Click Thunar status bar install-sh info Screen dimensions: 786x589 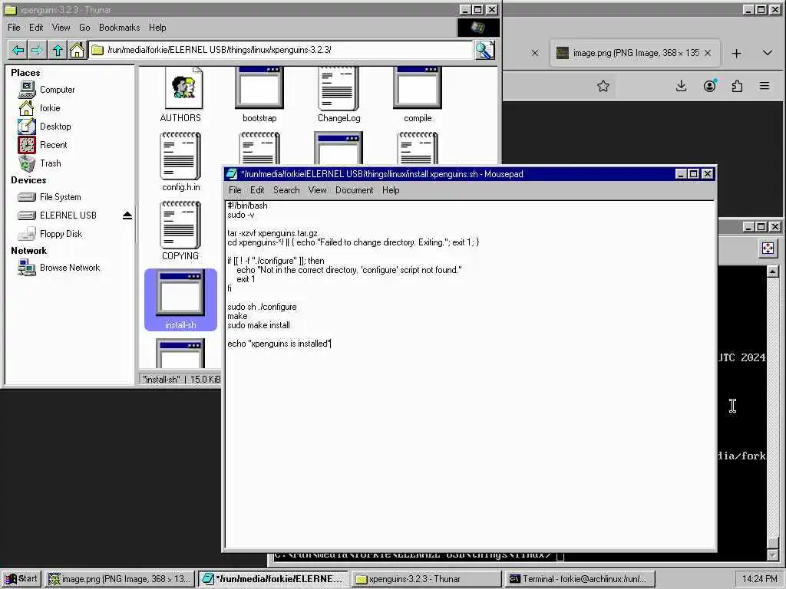[x=181, y=380]
